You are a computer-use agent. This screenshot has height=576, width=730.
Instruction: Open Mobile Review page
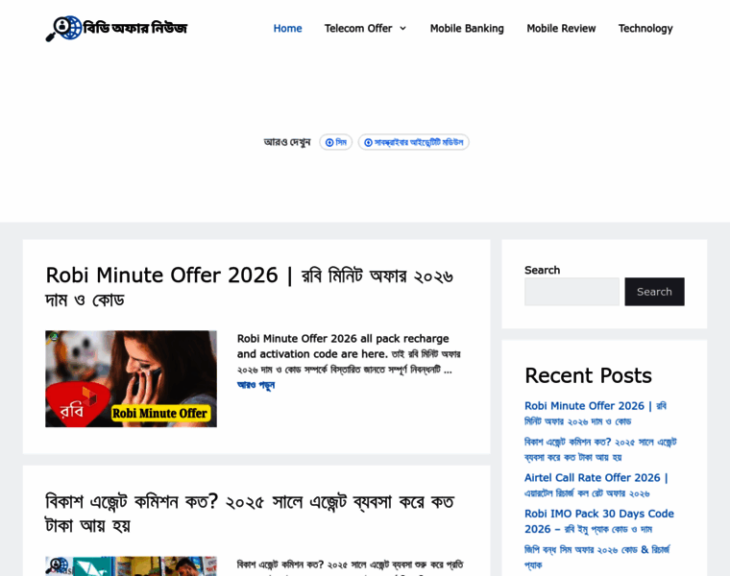pyautogui.click(x=561, y=29)
